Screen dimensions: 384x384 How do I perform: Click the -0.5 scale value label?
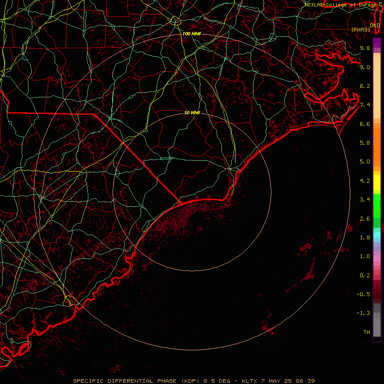pyautogui.click(x=363, y=294)
